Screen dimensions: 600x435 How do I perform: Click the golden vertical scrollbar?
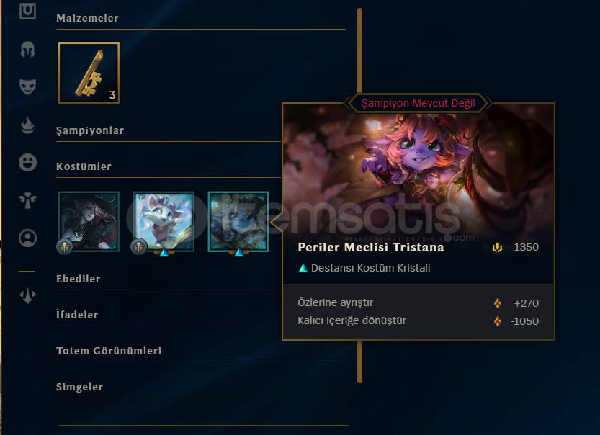pos(359,195)
